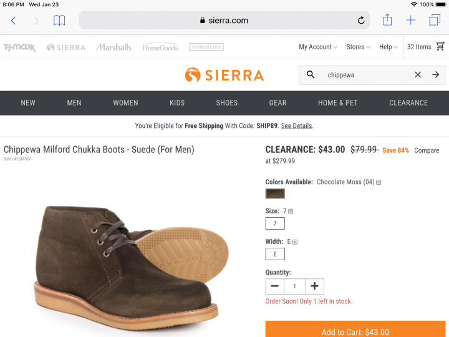Deselect the width E option box

pyautogui.click(x=275, y=254)
